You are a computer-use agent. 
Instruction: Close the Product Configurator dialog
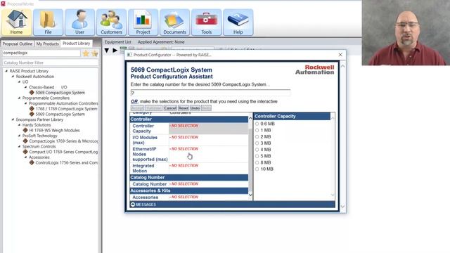point(340,55)
